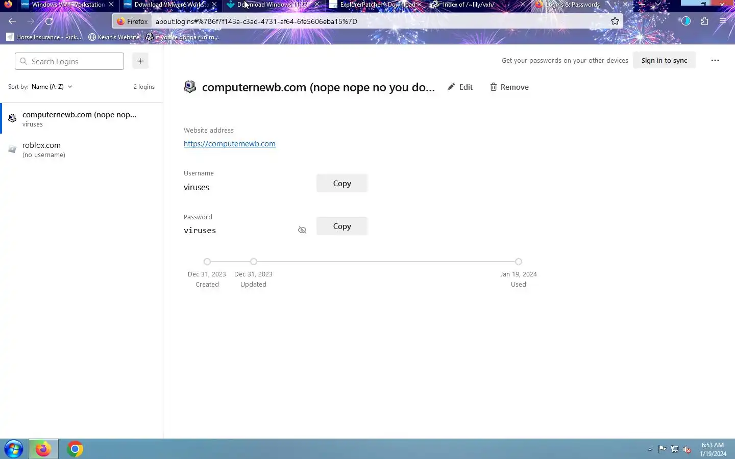
Task: Show hidden system tray icons
Action: point(650,449)
